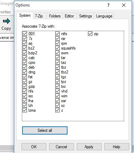Uncheck the xar association

(x=57, y=101)
